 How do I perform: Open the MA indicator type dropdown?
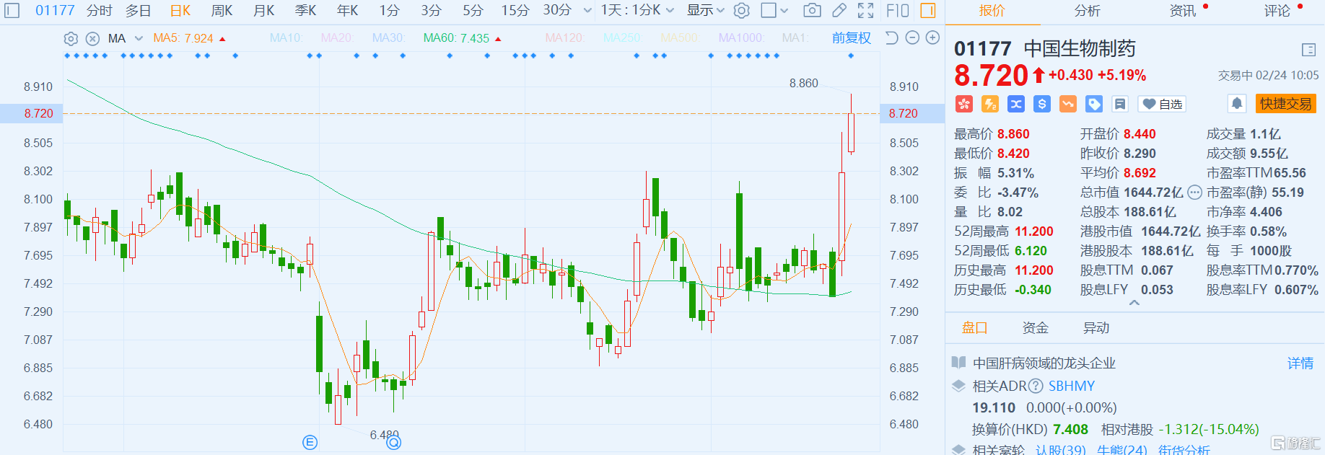pyautogui.click(x=139, y=38)
